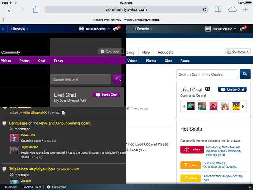Open Tigershark88 profile link
The image size is (253, 190).
tap(30, 147)
